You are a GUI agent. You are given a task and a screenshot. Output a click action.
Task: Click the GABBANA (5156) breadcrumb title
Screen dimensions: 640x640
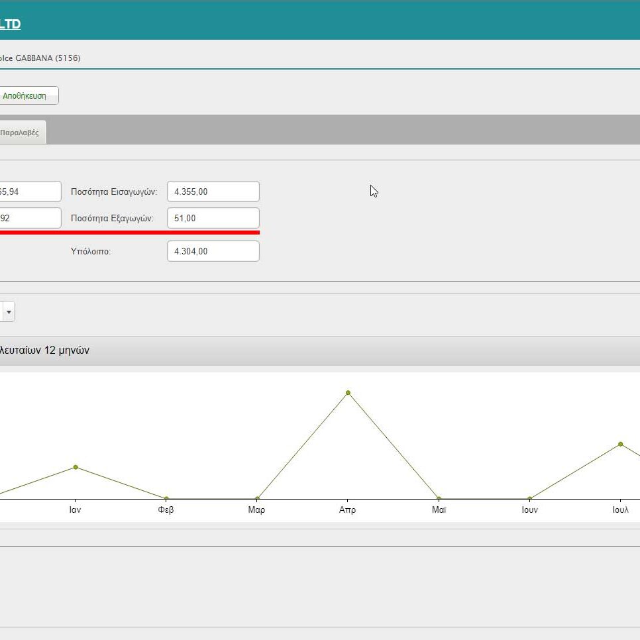tap(40, 58)
